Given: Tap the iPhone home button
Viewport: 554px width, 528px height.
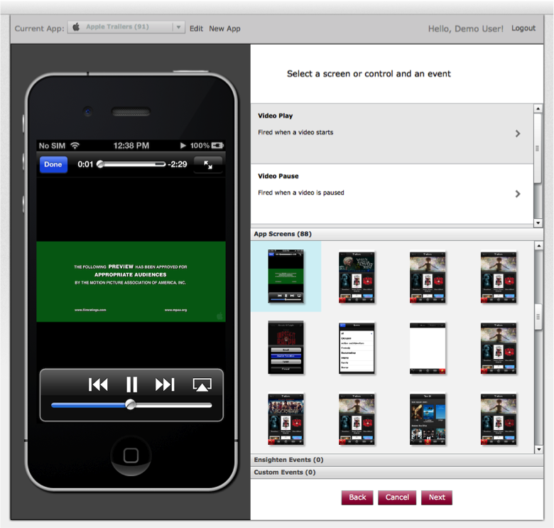Looking at the screenshot, I should (x=131, y=456).
